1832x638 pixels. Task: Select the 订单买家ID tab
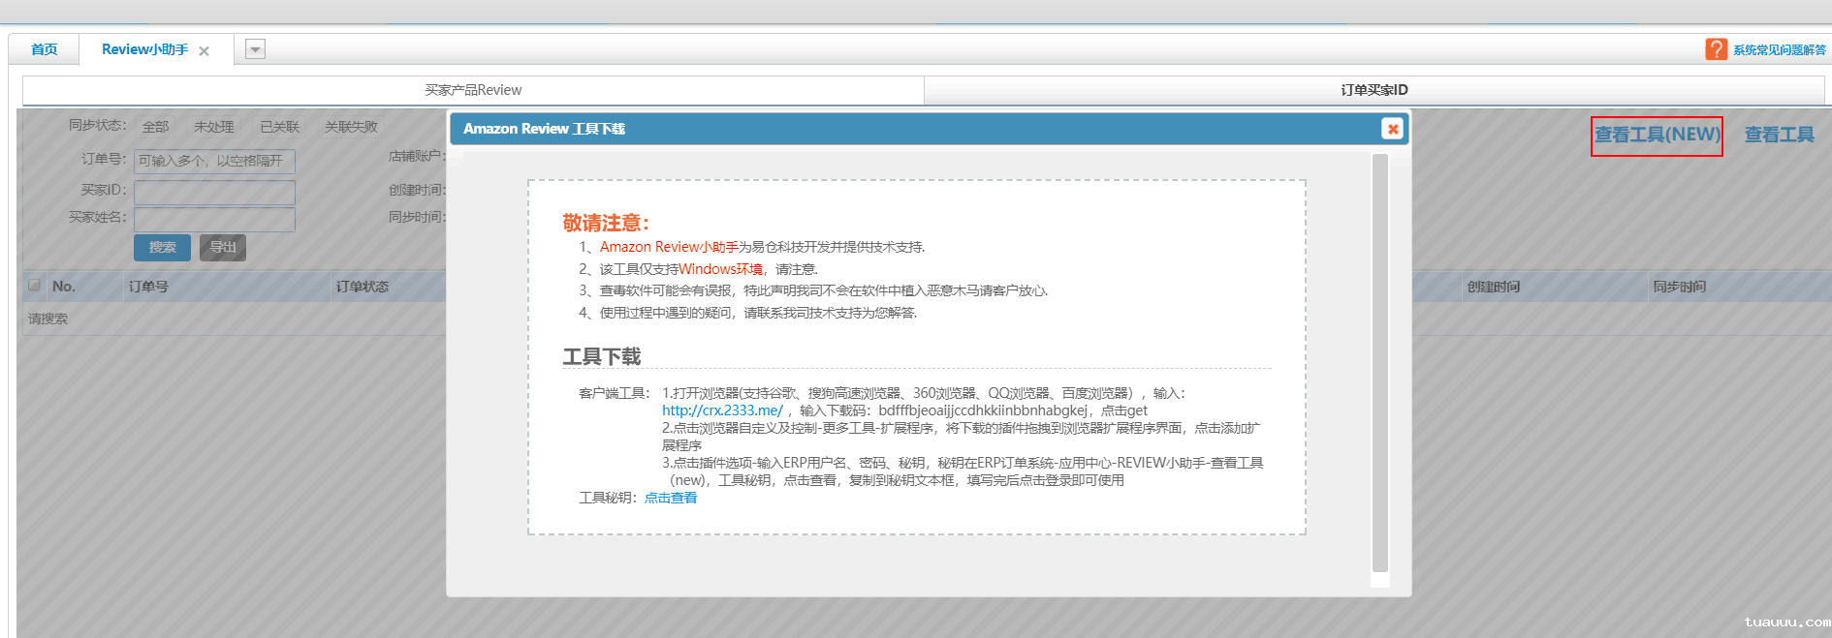pos(1374,90)
